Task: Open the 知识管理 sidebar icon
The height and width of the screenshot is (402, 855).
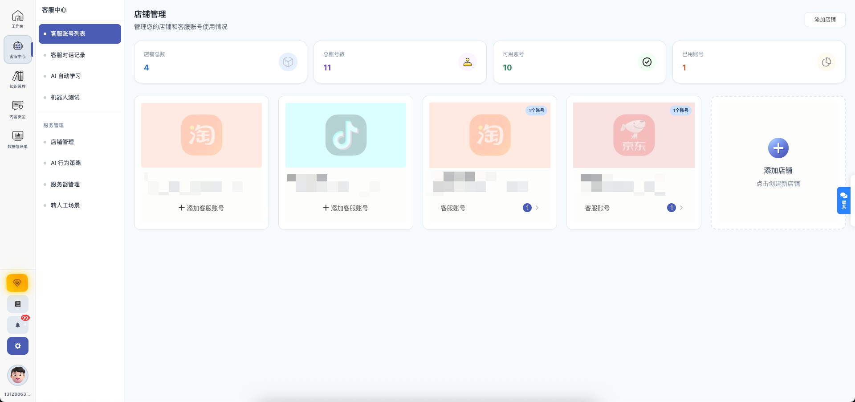Action: click(x=17, y=79)
